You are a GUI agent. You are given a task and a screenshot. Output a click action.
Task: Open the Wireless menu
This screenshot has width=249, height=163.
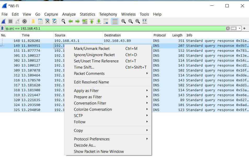pyautogui.click(x=128, y=14)
